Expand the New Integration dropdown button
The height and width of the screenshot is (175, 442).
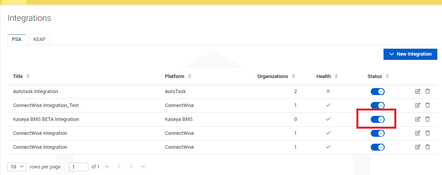410,54
